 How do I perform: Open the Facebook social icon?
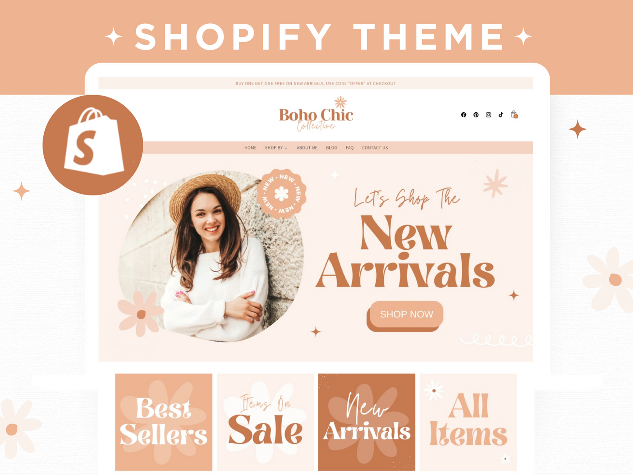point(463,115)
